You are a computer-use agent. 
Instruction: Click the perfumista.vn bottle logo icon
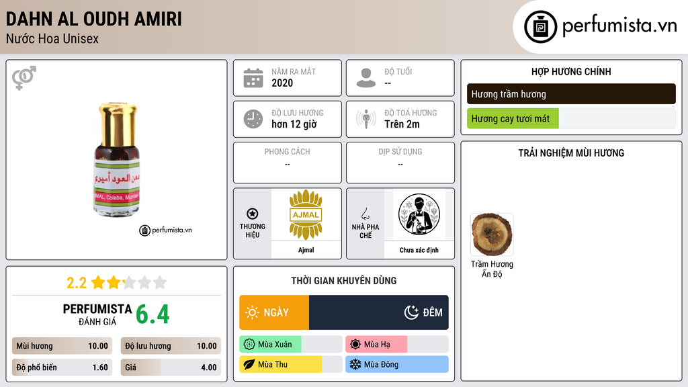pyautogui.click(x=540, y=27)
